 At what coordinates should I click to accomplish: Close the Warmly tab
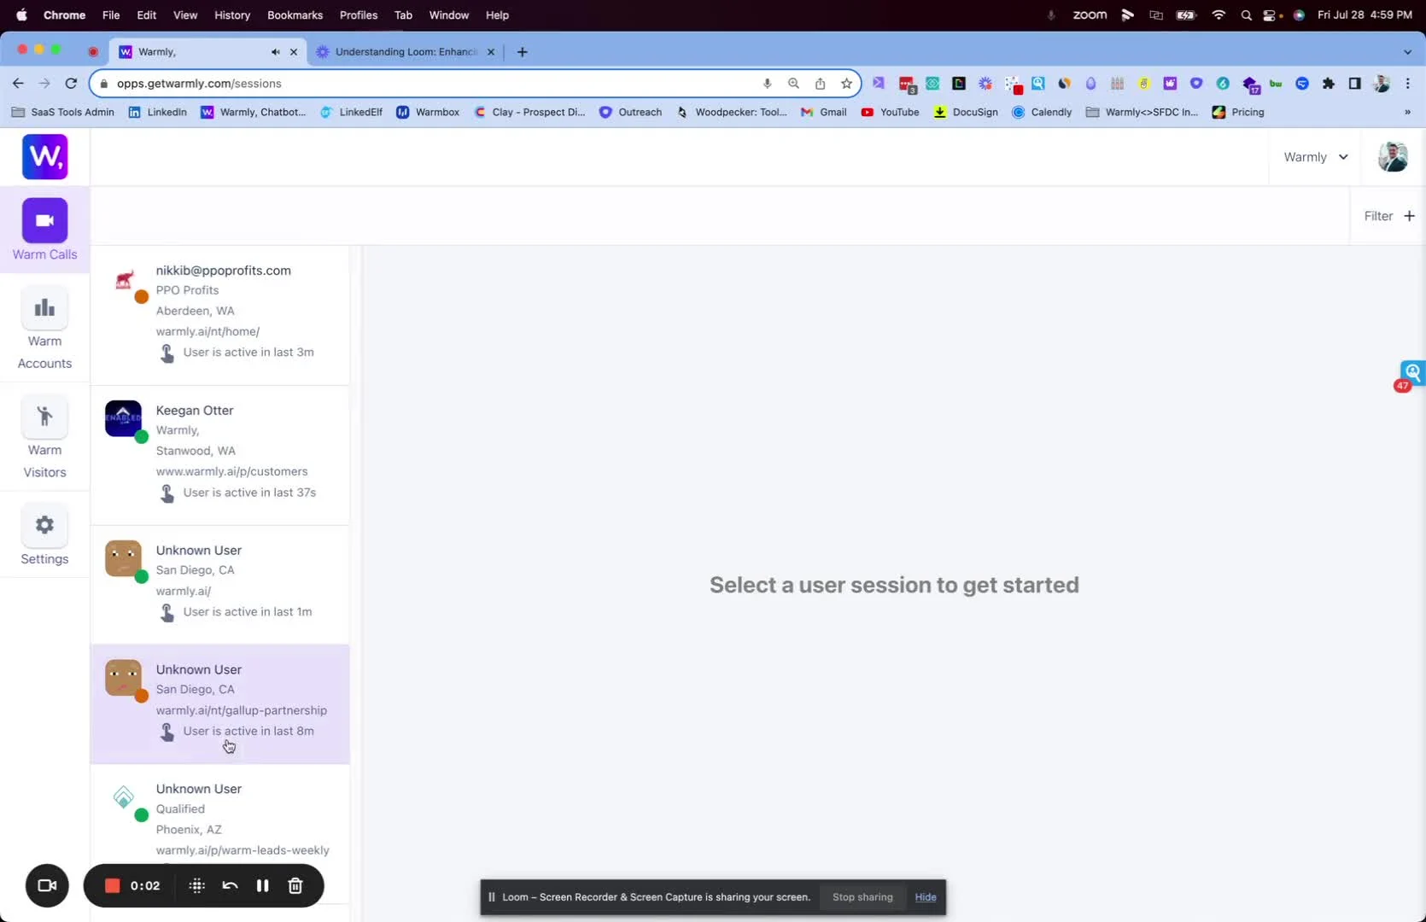[x=294, y=52]
